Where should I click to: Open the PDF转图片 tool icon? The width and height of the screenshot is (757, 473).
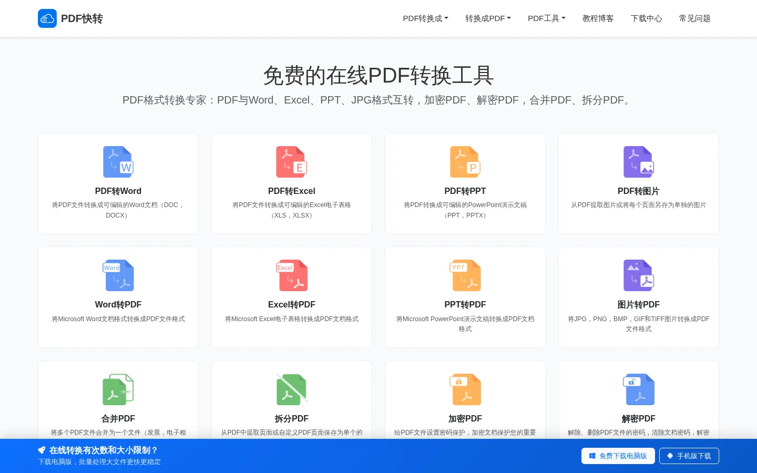pos(639,162)
